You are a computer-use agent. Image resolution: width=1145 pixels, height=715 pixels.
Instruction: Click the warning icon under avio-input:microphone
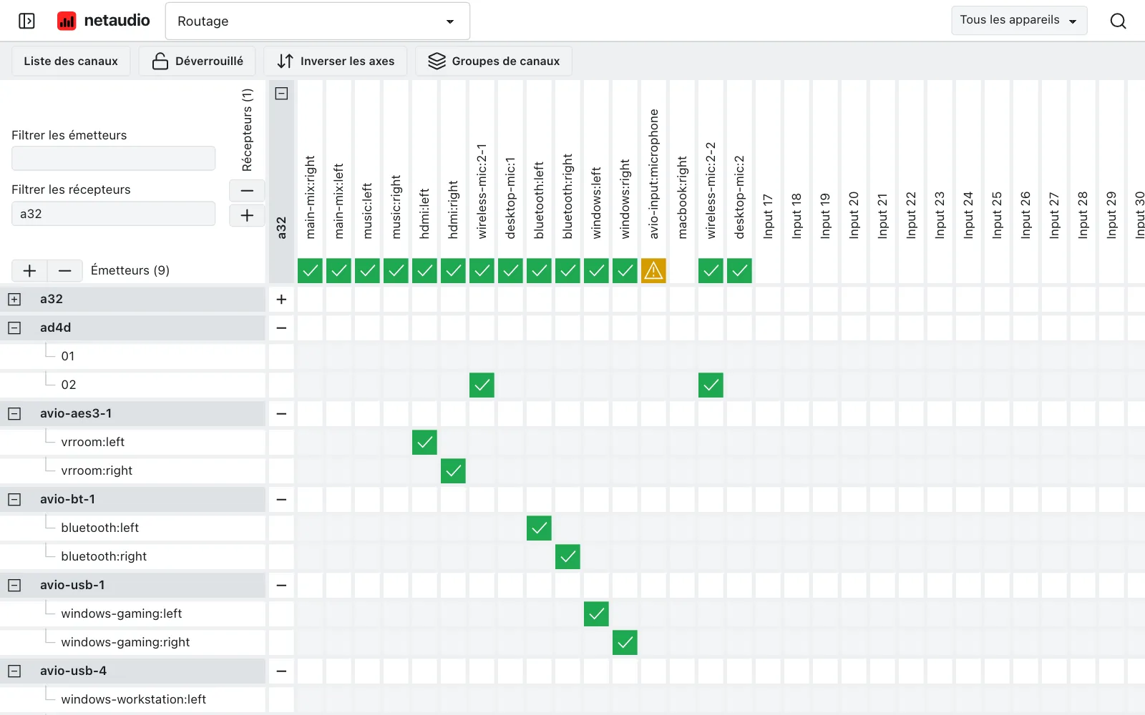pyautogui.click(x=653, y=271)
